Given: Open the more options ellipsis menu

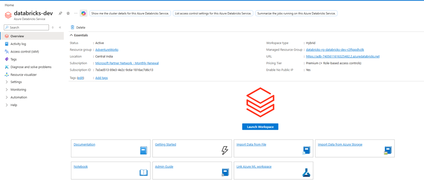Looking at the screenshot, I should pos(76,13).
